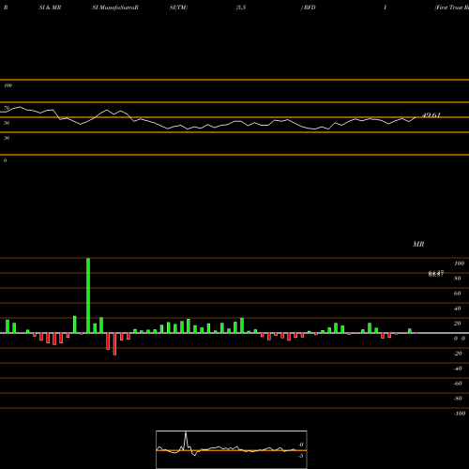This screenshot has width=469, height=469.
Task: Click the RSI value label 49.61
Action: (x=431, y=115)
